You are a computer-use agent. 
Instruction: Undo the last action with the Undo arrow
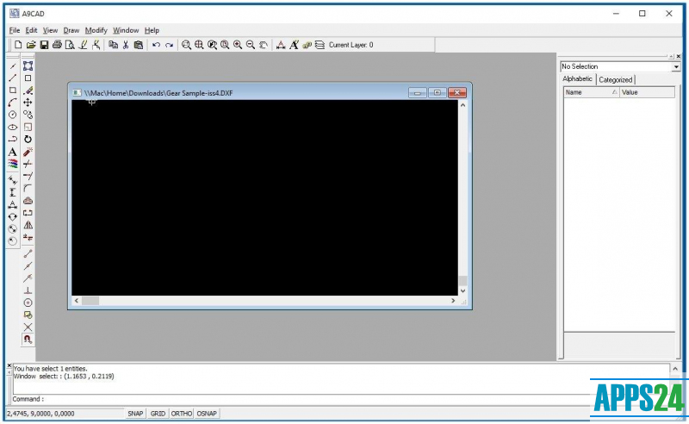click(156, 45)
